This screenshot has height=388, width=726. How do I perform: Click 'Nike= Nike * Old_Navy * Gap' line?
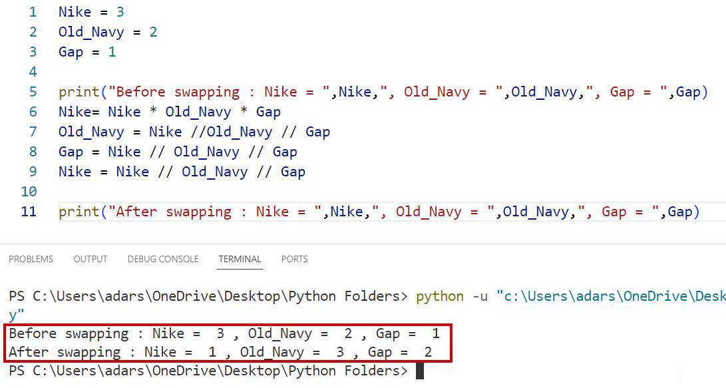170,112
